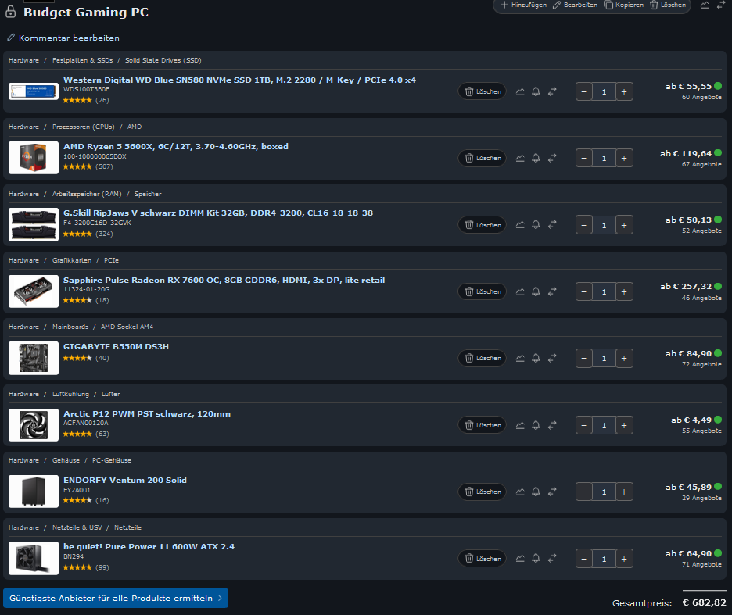Viewport: 732px width, 615px height.
Task: Open wishlist price chart icon in header
Action: point(705,5)
